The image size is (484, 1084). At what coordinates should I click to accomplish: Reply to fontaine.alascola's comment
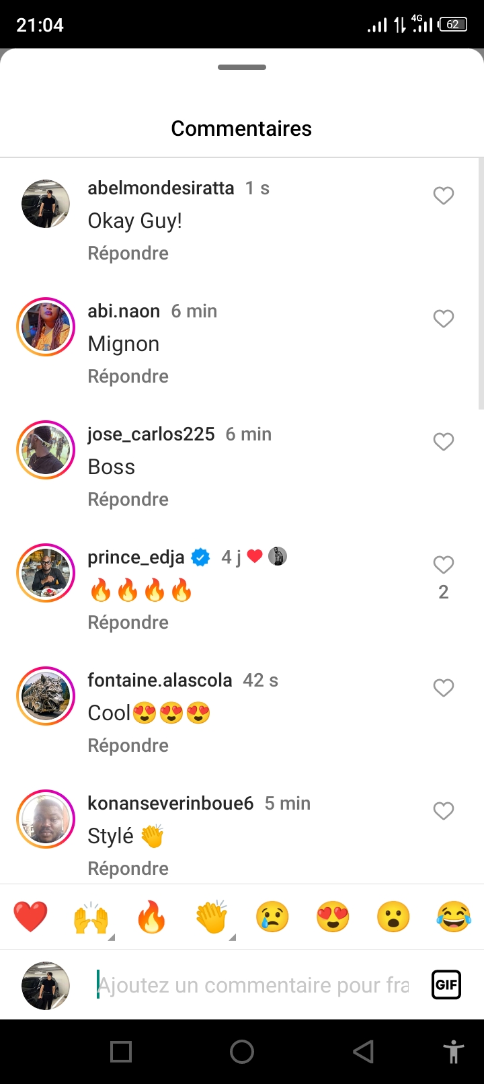tap(128, 746)
